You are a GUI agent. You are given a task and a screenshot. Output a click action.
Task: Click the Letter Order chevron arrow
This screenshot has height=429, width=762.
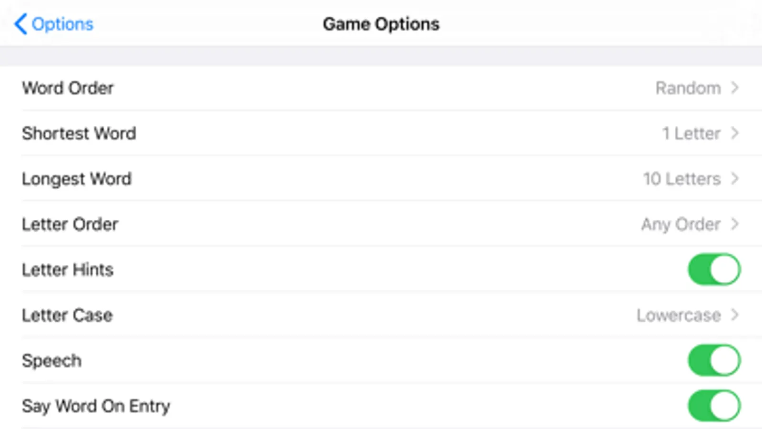point(735,224)
